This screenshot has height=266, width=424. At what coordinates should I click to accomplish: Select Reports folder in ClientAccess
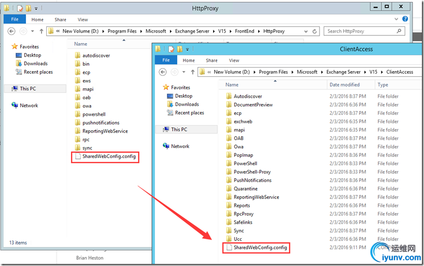[x=238, y=205]
